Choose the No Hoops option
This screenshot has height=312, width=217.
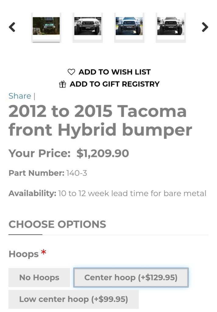(39, 277)
